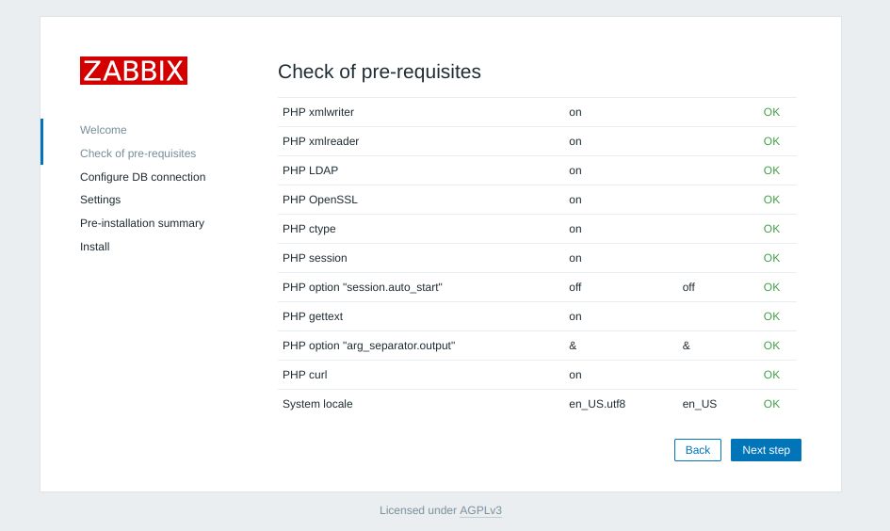Click the Next step button
The width and height of the screenshot is (890, 531).
pos(766,450)
